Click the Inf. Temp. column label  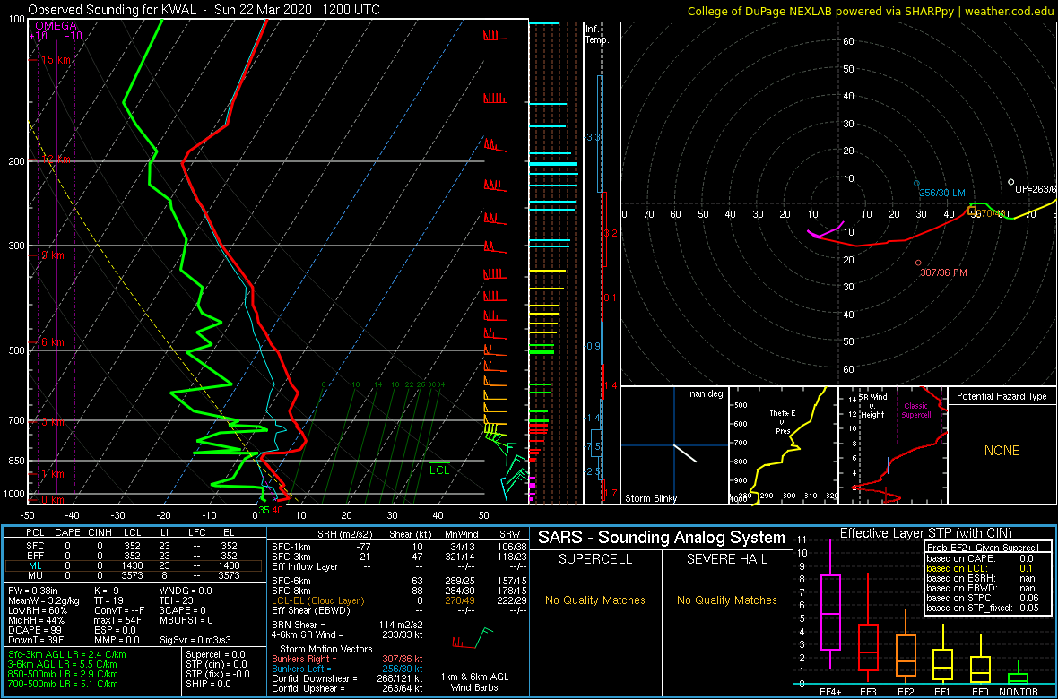pos(597,34)
